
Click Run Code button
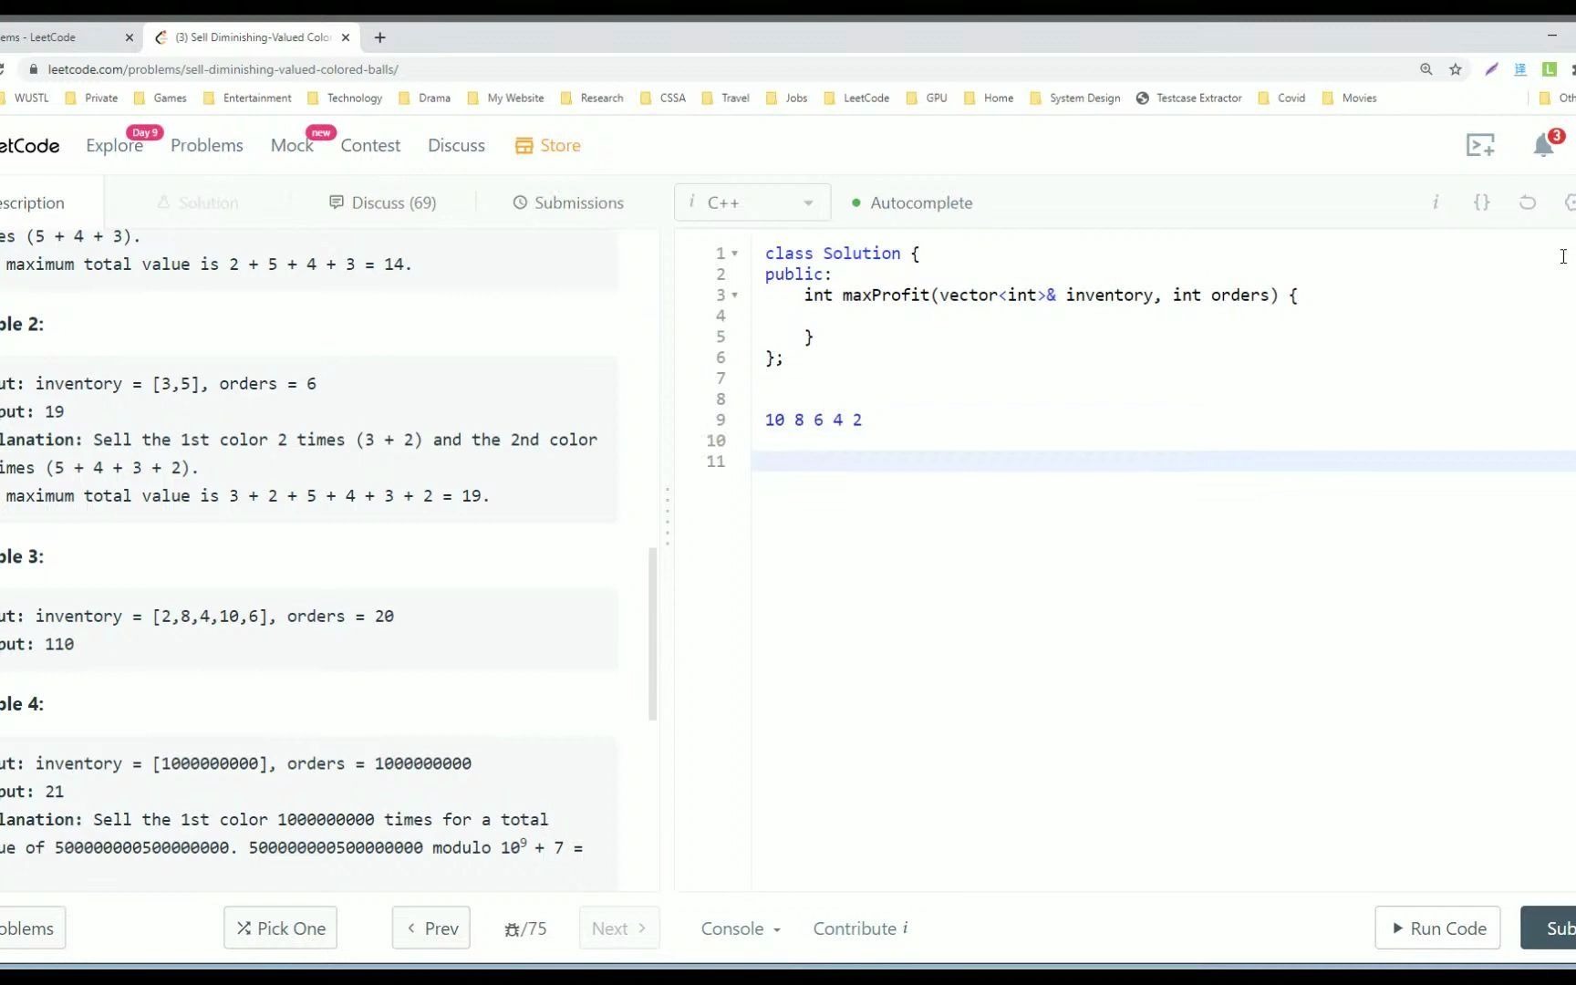point(1437,928)
